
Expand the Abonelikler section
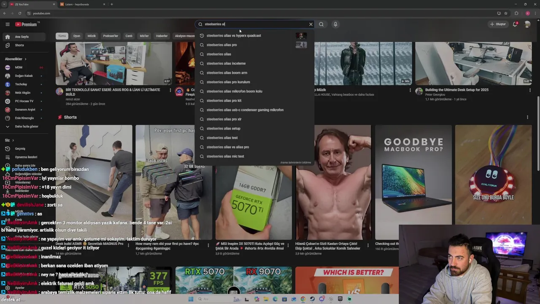tap(16, 59)
